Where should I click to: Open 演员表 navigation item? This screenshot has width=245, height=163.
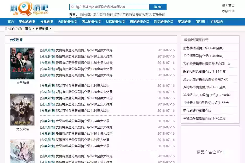pyautogui.click(x=200, y=22)
